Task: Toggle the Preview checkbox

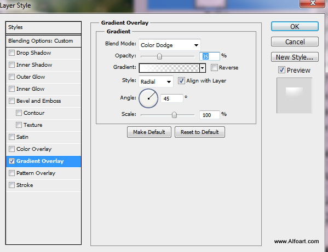Action: click(281, 70)
